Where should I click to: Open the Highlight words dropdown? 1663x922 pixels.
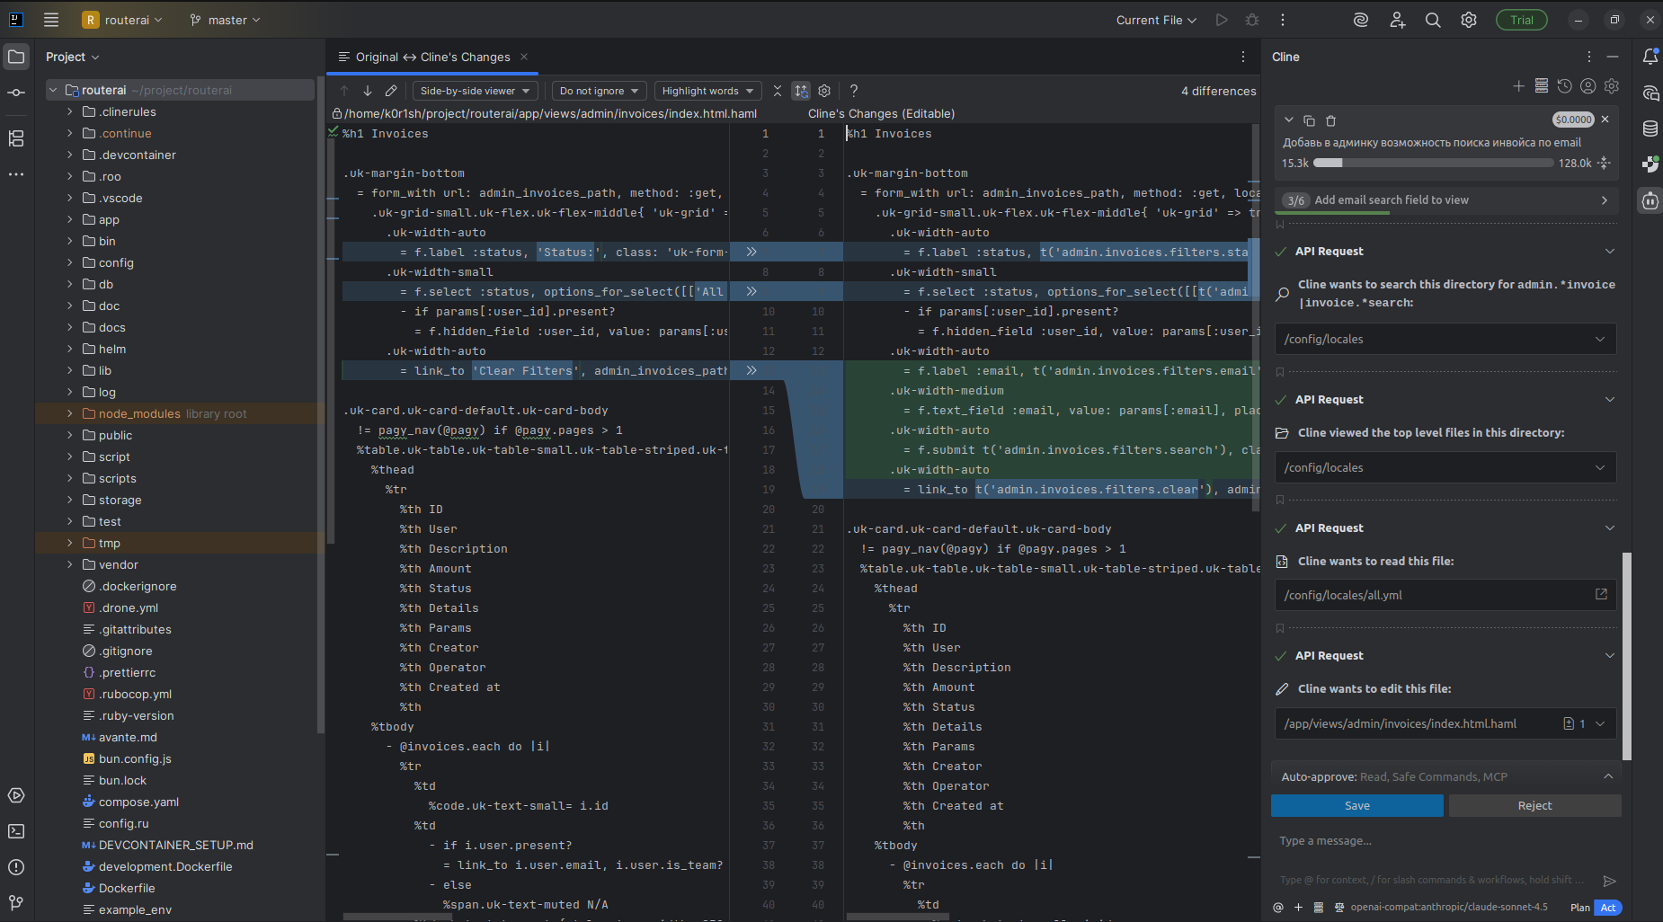pyautogui.click(x=707, y=90)
